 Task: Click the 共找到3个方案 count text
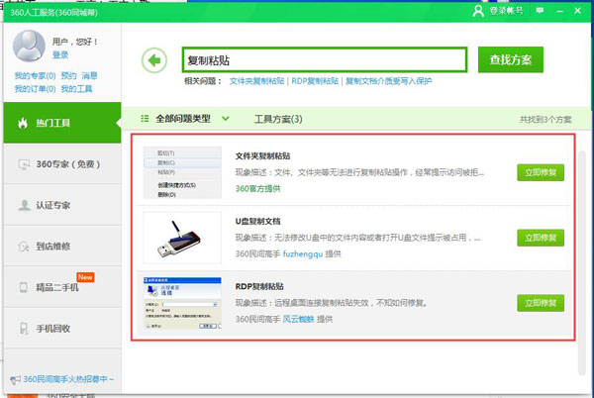tap(545, 120)
